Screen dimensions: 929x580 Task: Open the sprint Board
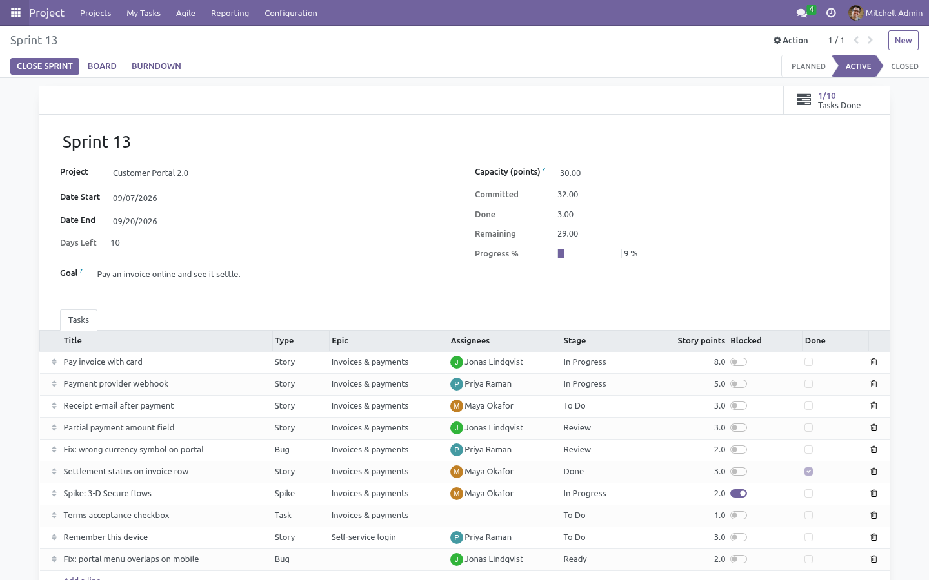(102, 66)
